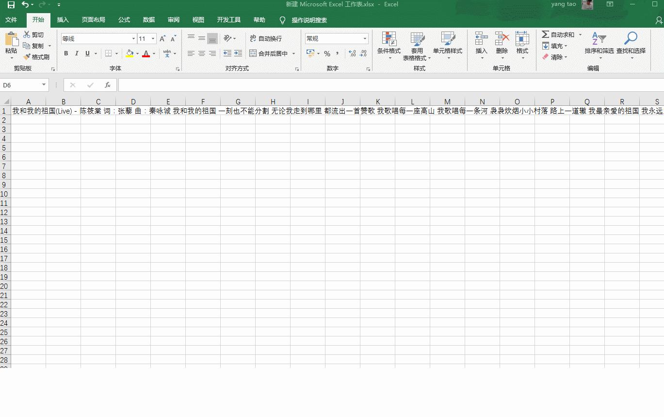This screenshot has width=664, height=417.
Task: Open the accounting number format icon
Action: [x=310, y=53]
